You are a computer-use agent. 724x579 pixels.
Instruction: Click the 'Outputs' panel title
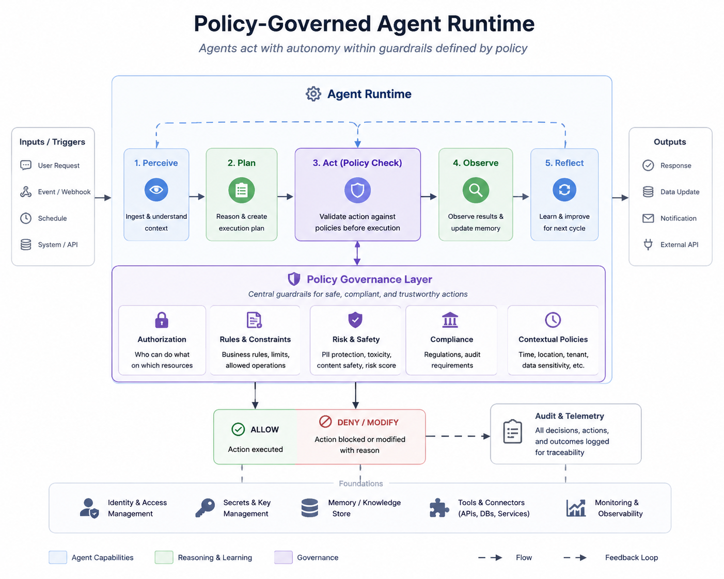tap(670, 142)
